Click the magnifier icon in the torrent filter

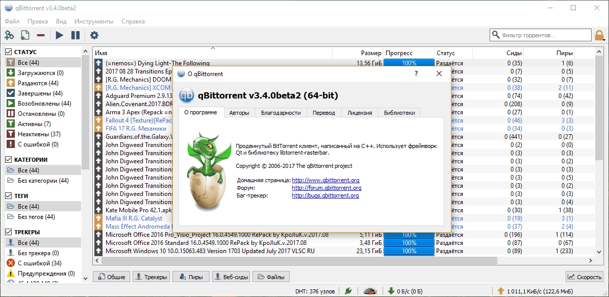click(x=496, y=35)
